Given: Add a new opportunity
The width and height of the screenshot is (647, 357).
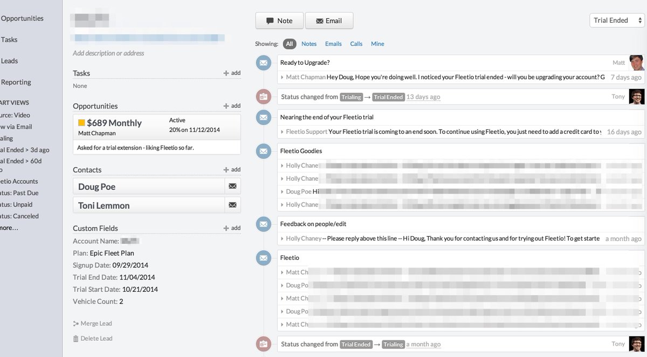Looking at the screenshot, I should point(232,106).
